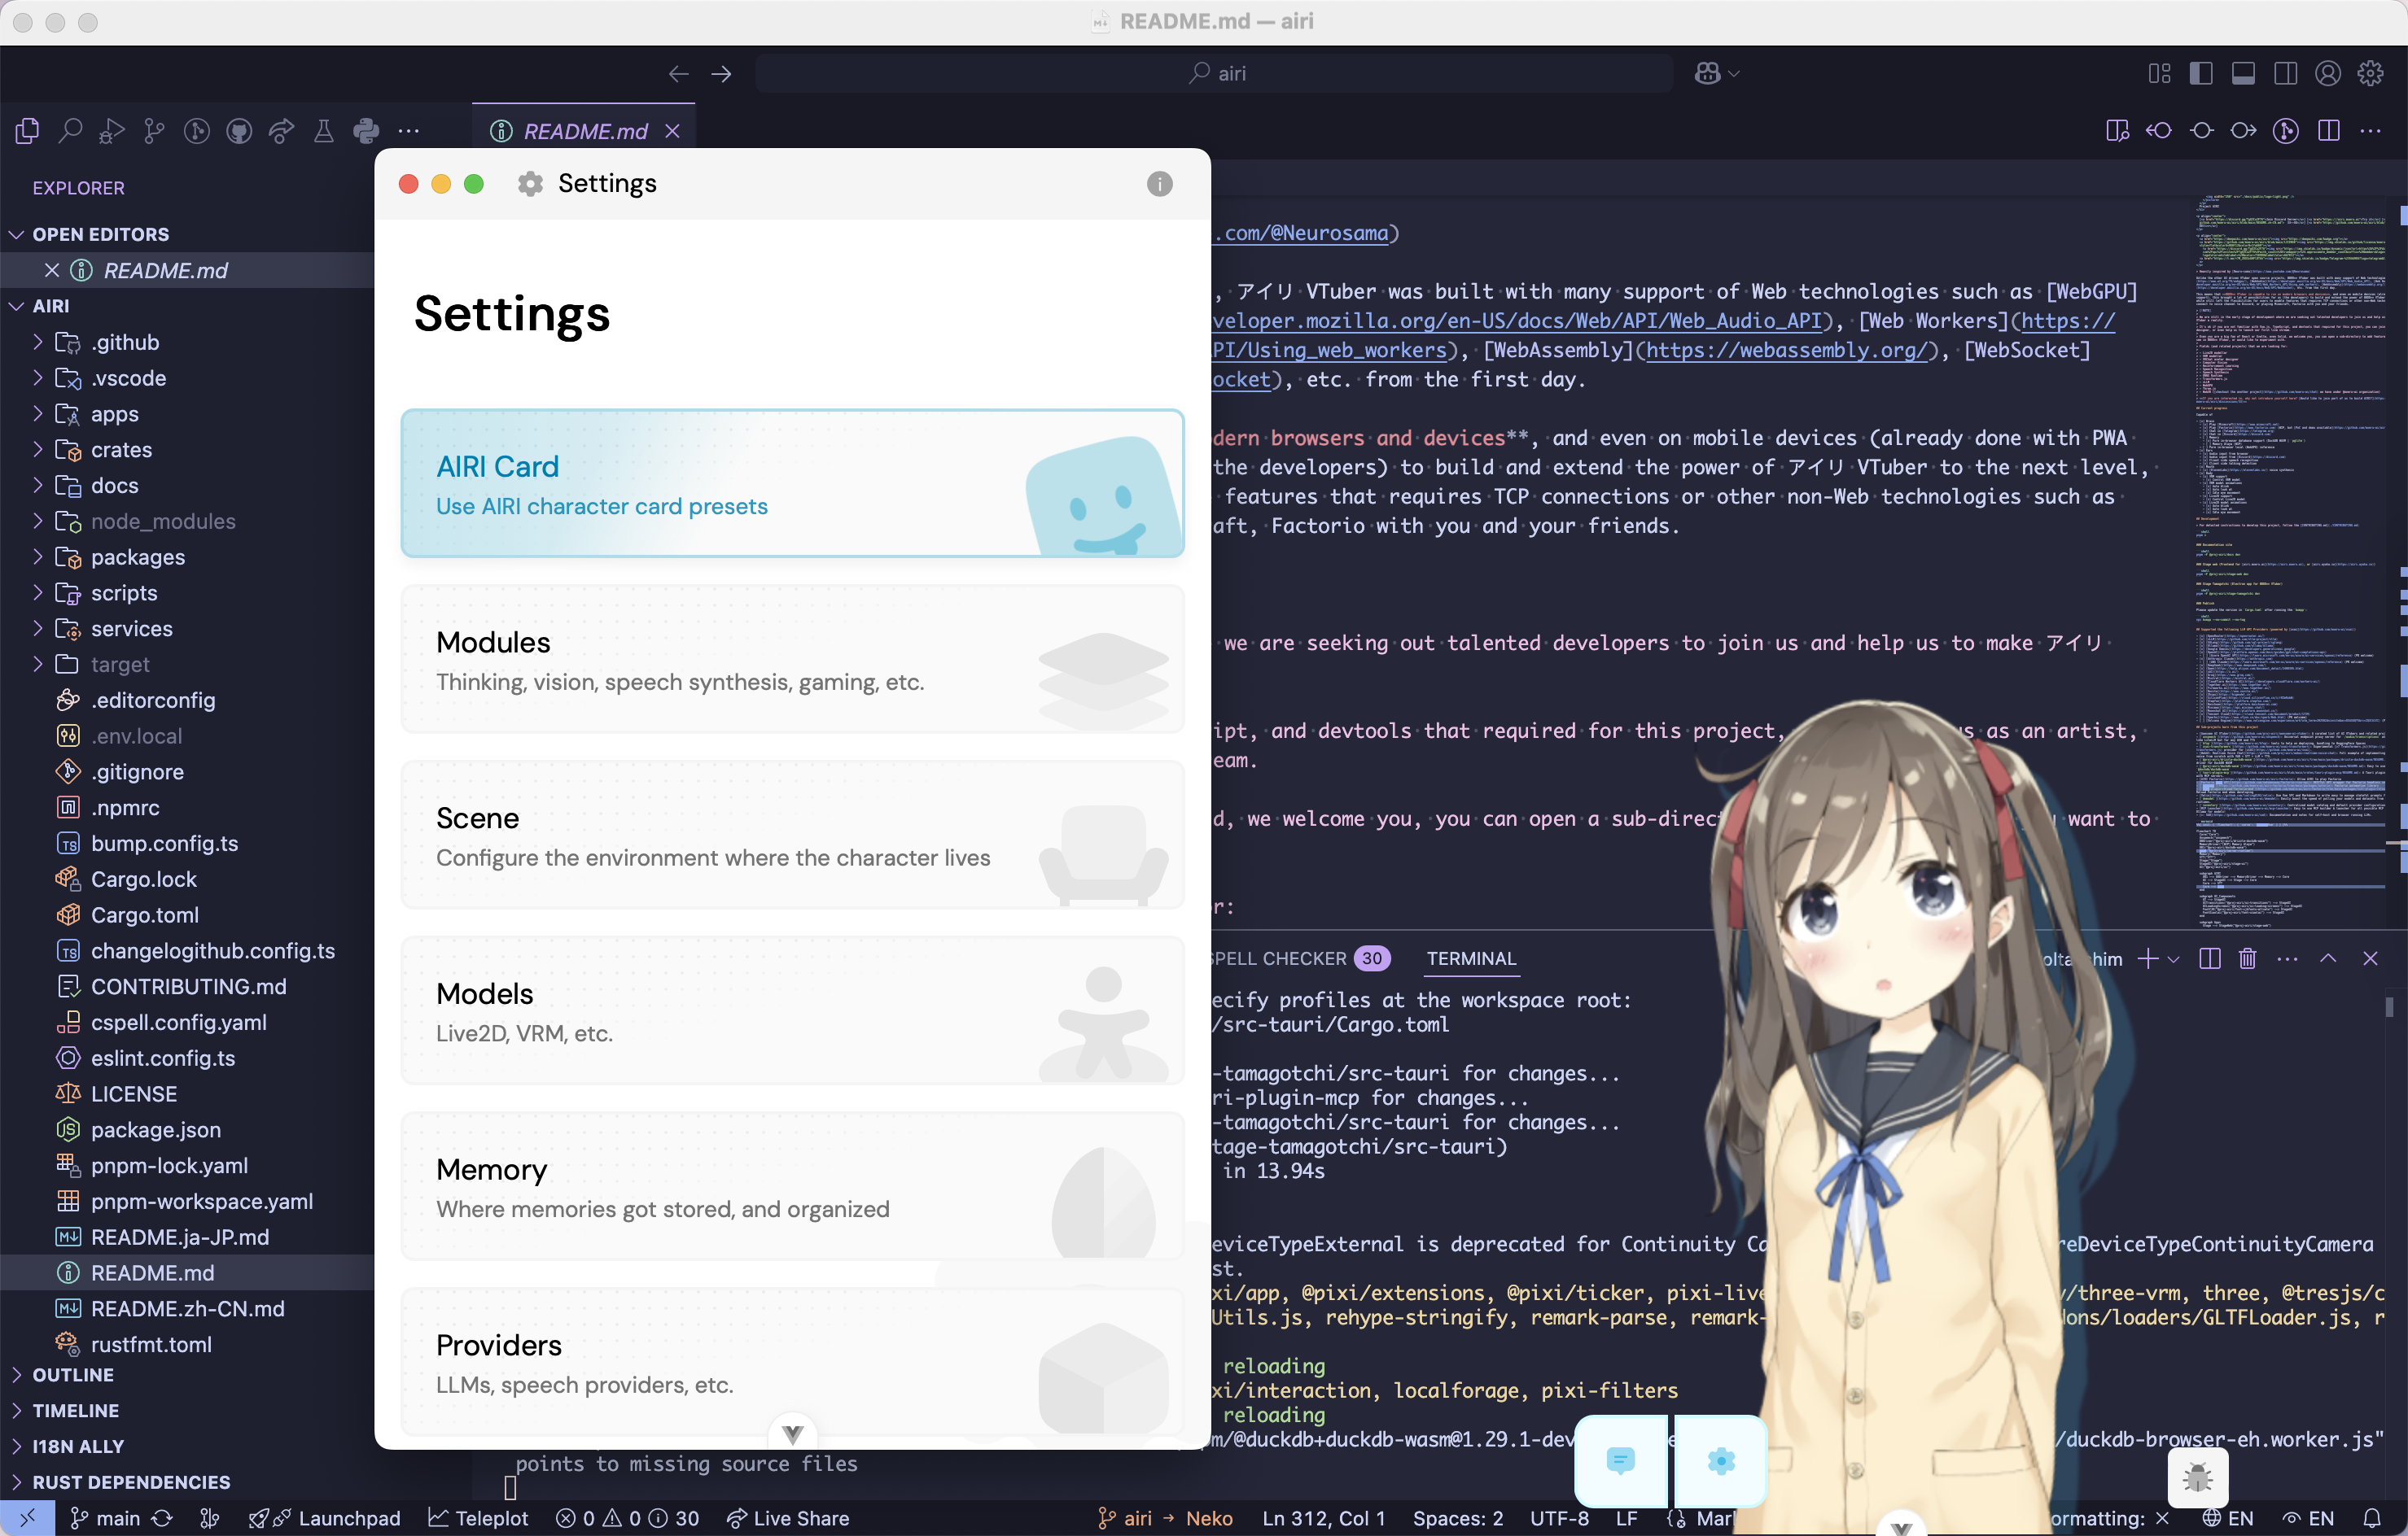Click customize layout icon in title bar
The height and width of the screenshot is (1536, 2408).
2159,74
